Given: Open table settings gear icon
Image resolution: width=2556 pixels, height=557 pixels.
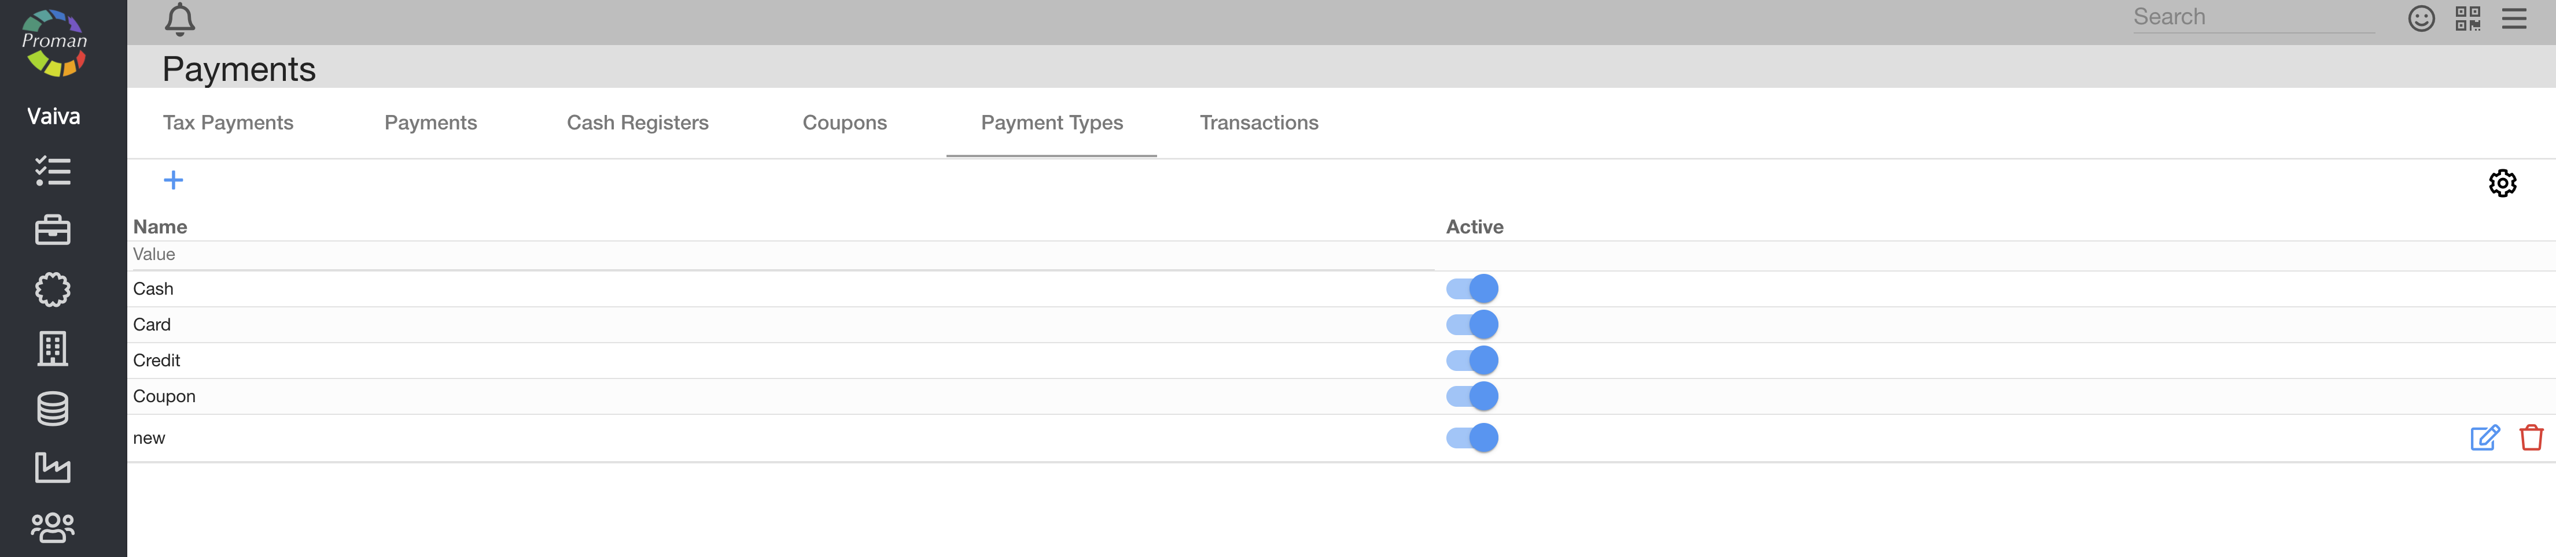Looking at the screenshot, I should [x=2502, y=183].
